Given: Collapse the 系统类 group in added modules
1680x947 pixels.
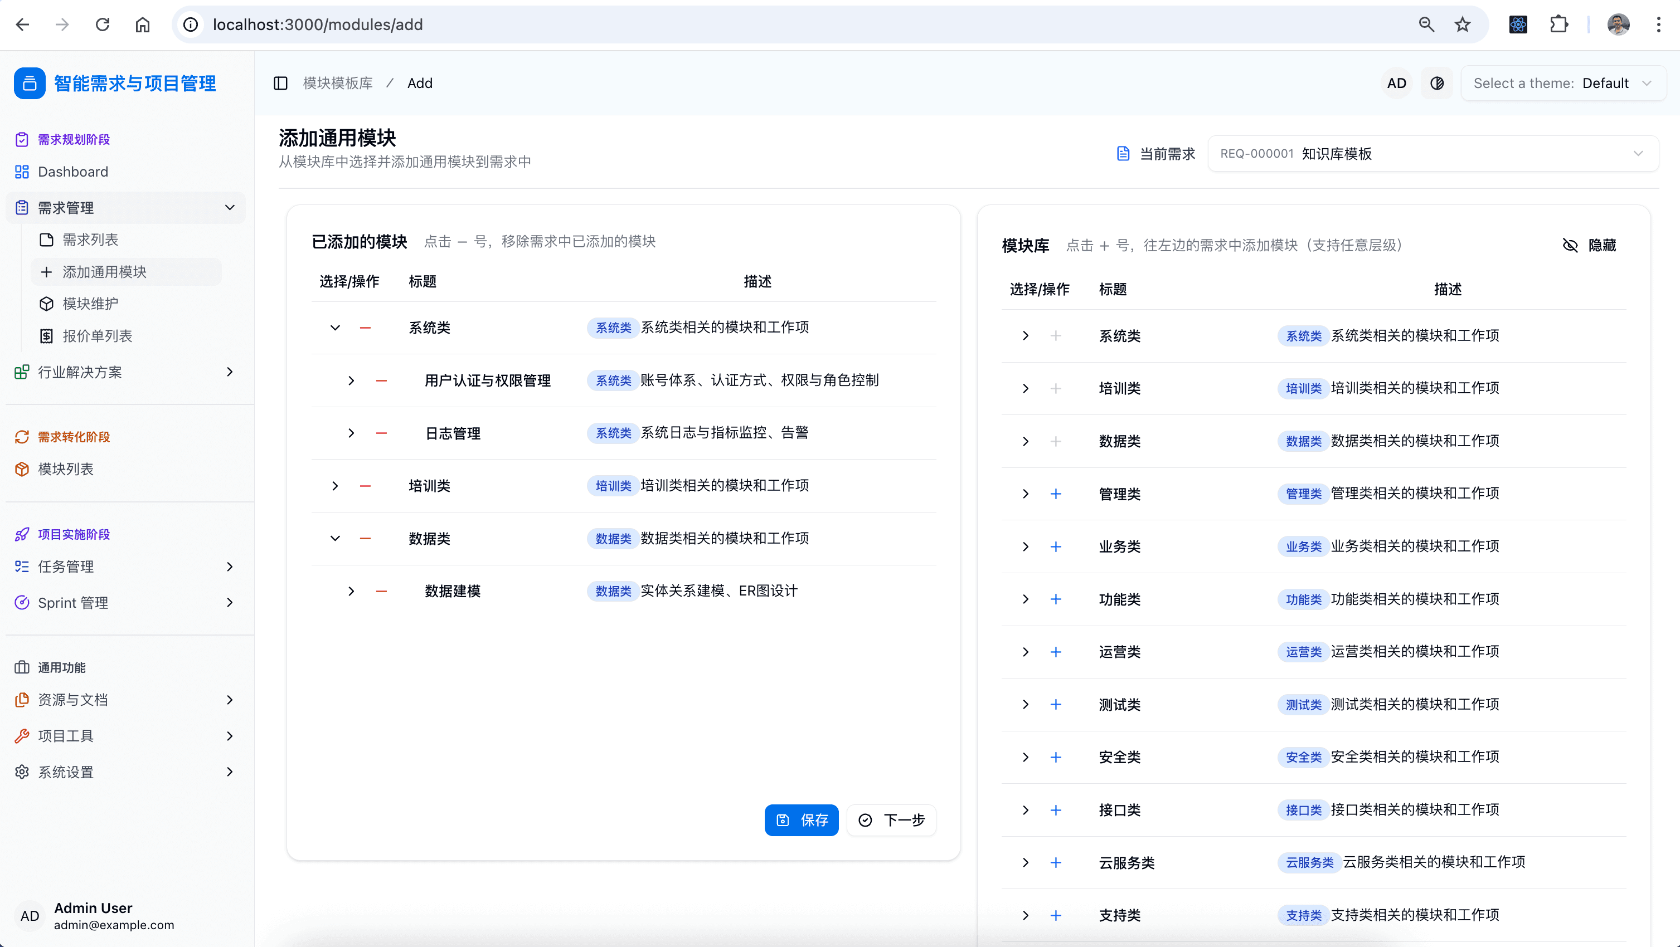Looking at the screenshot, I should tap(335, 328).
